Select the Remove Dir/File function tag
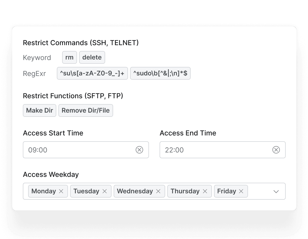 [x=86, y=110]
